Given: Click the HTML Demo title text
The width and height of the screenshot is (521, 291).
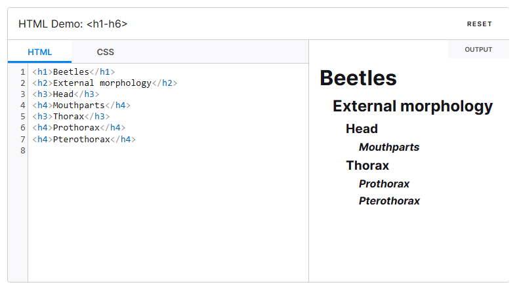Looking at the screenshot, I should (73, 24).
